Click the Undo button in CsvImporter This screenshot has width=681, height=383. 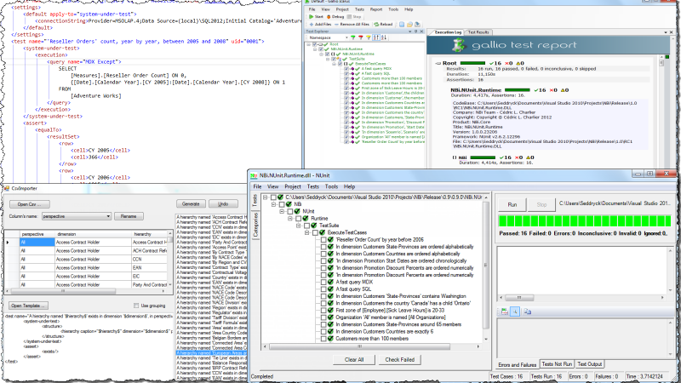pyautogui.click(x=223, y=203)
